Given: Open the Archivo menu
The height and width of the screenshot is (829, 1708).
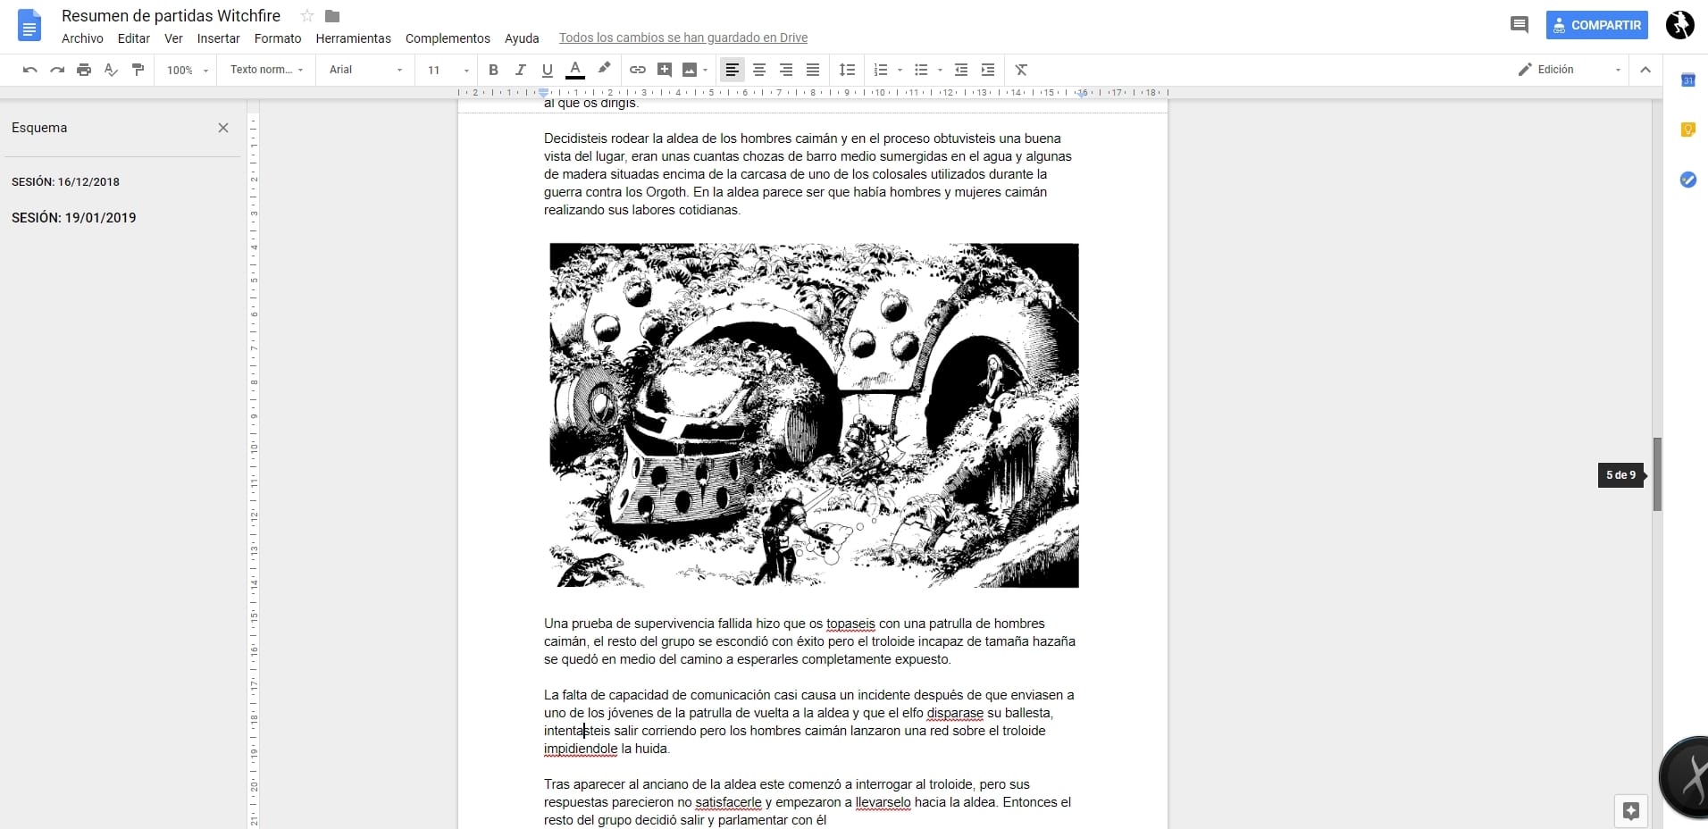Looking at the screenshot, I should click(82, 38).
